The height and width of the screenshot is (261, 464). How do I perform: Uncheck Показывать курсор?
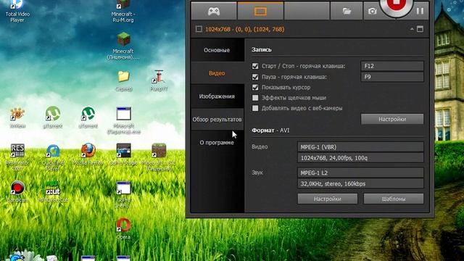point(255,87)
